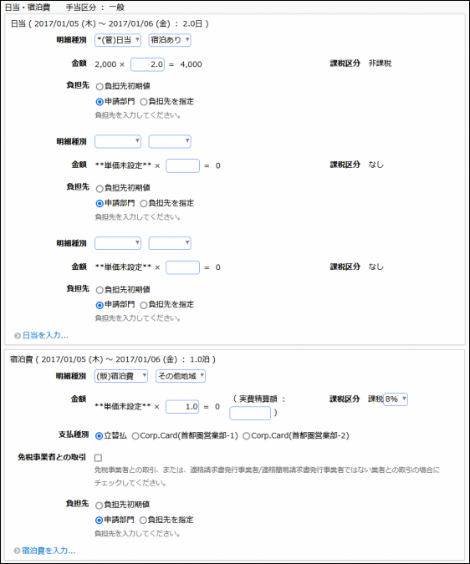Open the 8% tax rate dropdown

click(x=396, y=399)
